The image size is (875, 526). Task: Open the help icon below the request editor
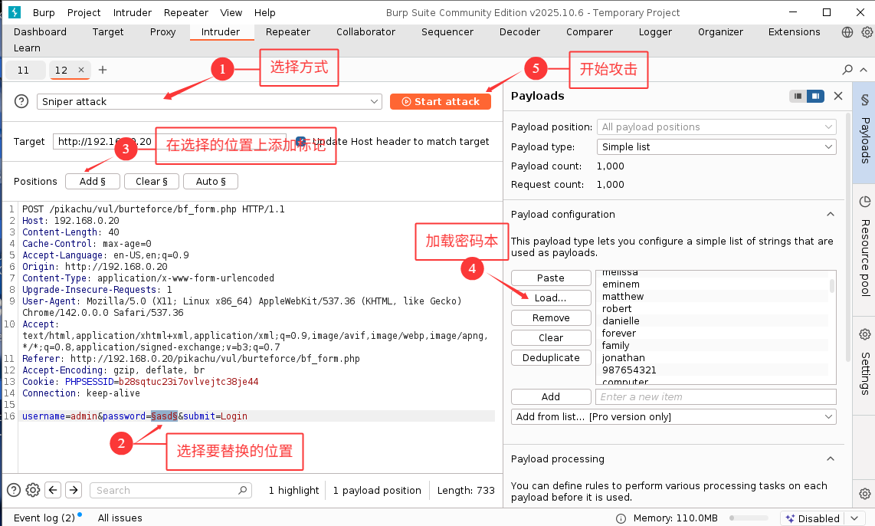[13, 490]
